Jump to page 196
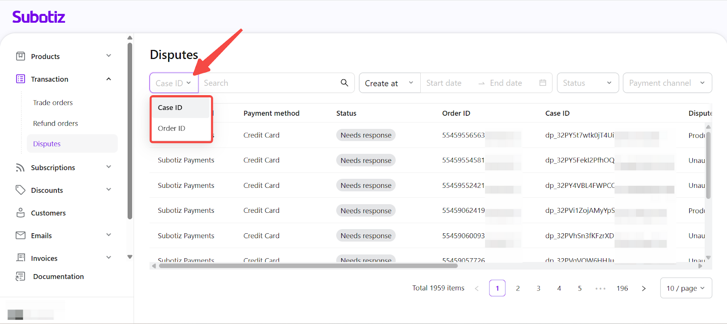Screen dimensions: 727x324 [622, 288]
